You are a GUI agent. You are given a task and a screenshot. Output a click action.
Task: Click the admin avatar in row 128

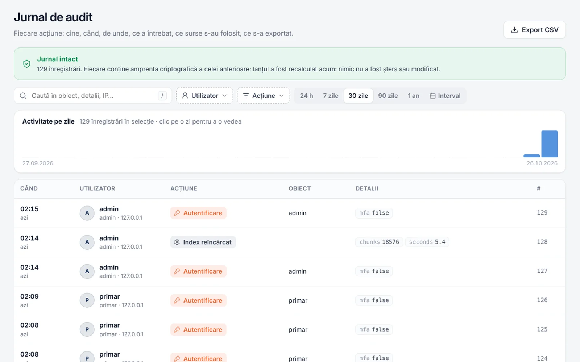pos(87,242)
